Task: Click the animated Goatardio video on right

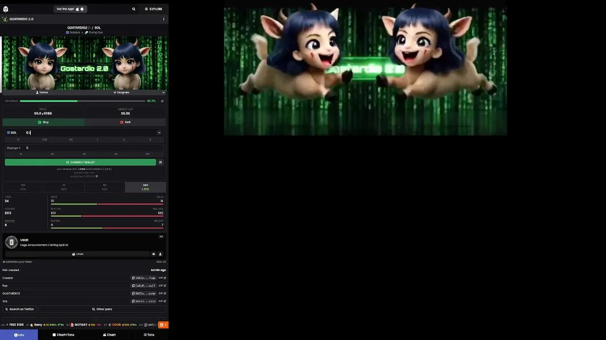Action: (x=365, y=70)
